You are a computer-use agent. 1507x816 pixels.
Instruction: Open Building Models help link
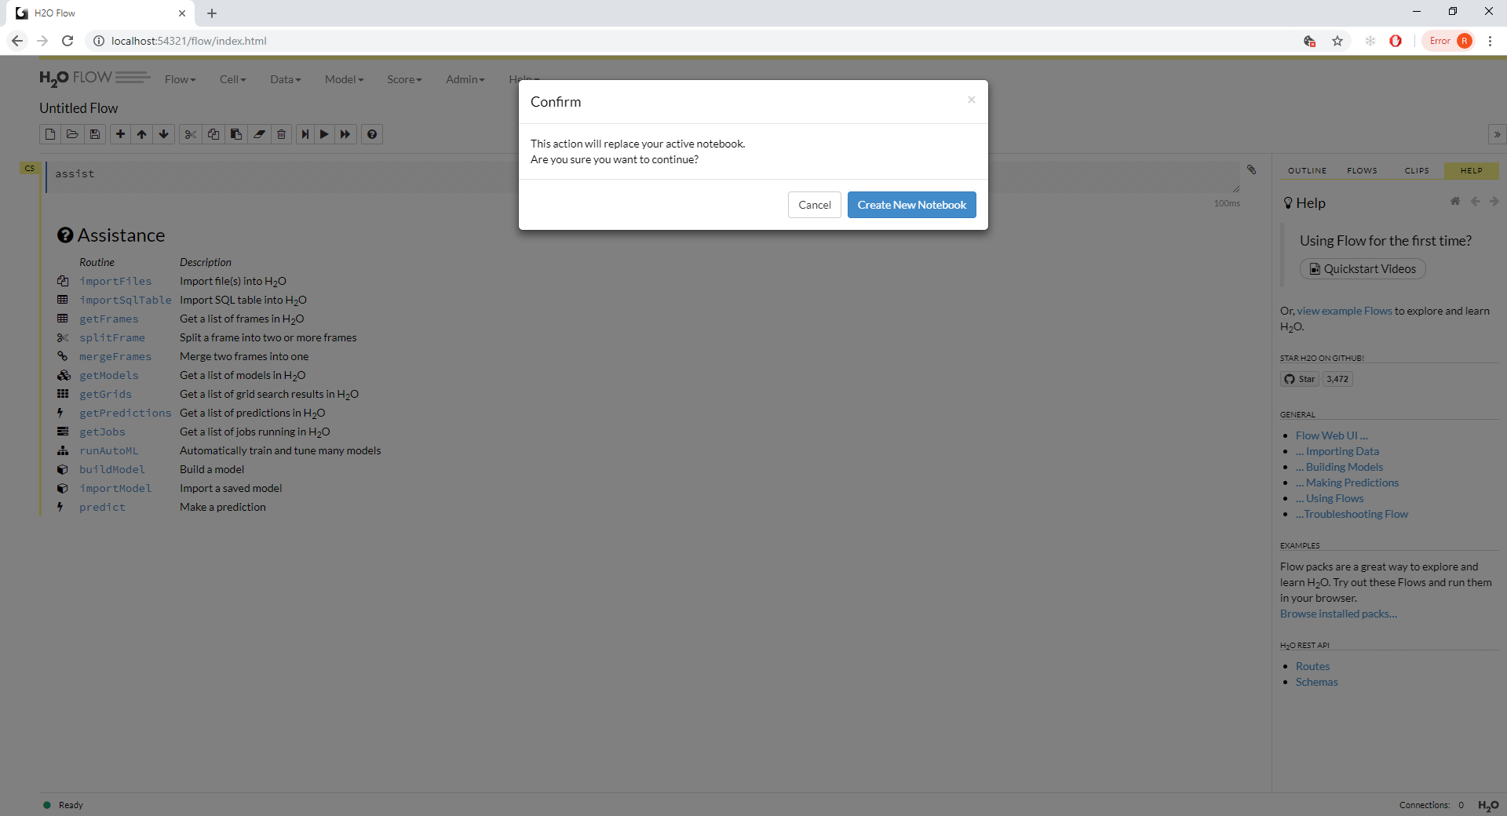pos(1339,467)
